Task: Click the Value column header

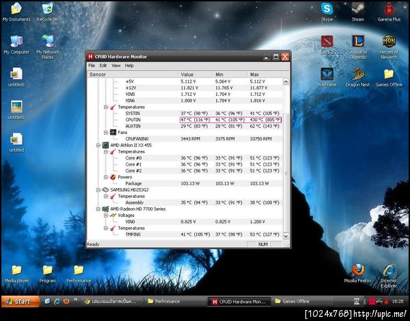Action: (x=195, y=75)
